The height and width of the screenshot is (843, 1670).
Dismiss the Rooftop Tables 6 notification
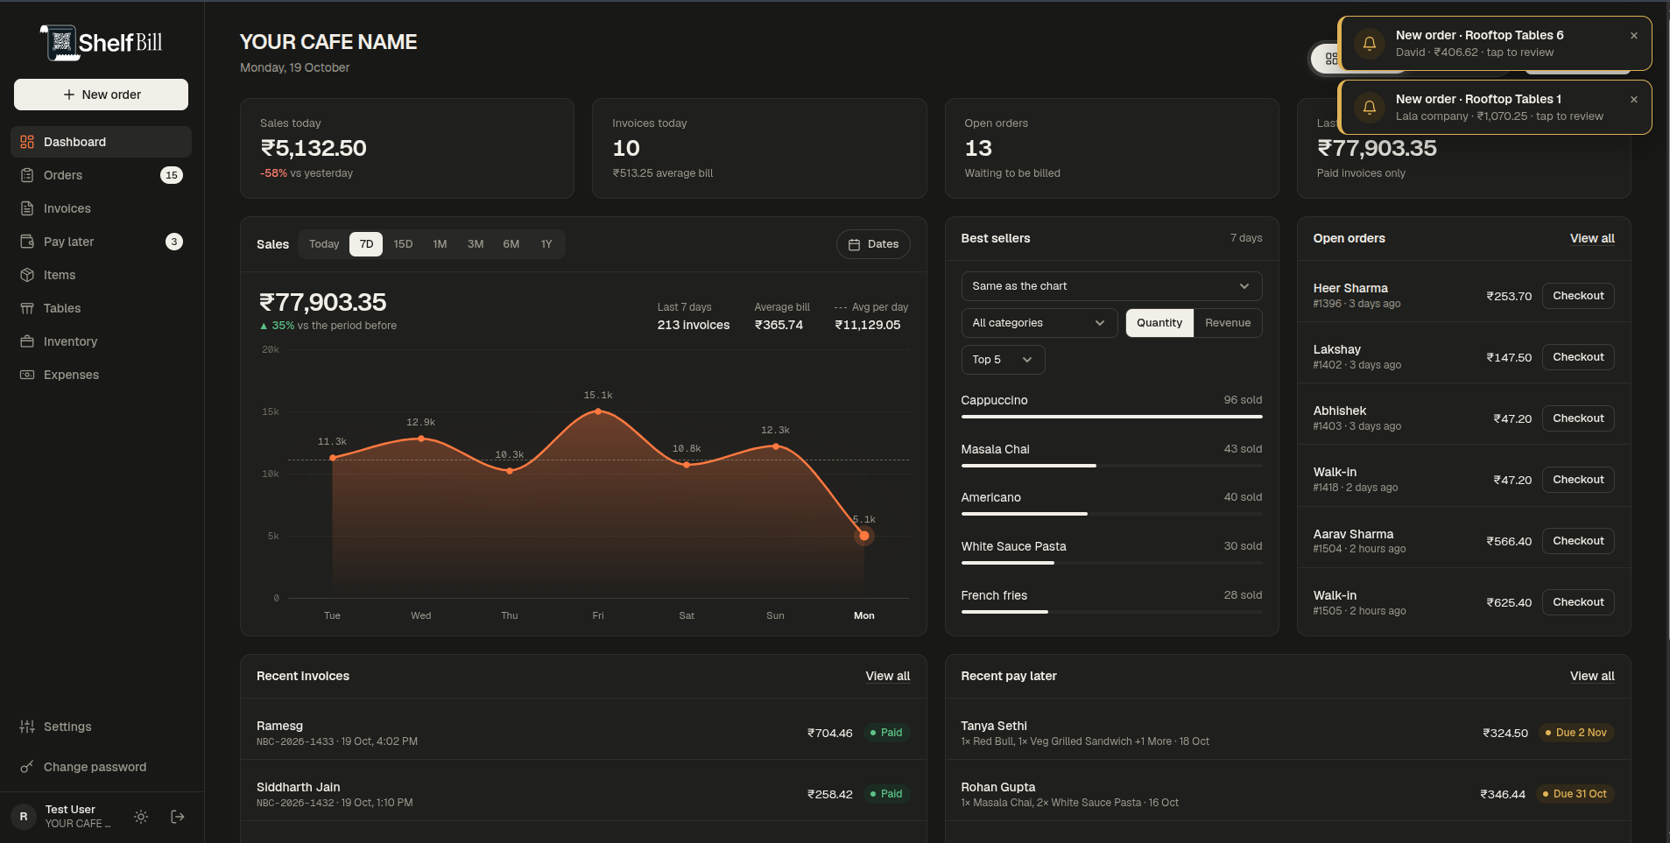coord(1634,36)
